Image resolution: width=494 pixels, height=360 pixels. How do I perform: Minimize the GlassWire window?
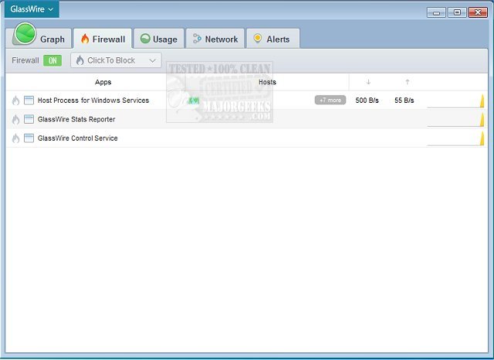436,12
